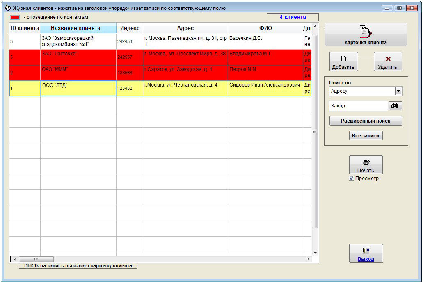This screenshot has height=283, width=423.
Task: Open Расширенный поиск advanced search
Action: (366, 121)
